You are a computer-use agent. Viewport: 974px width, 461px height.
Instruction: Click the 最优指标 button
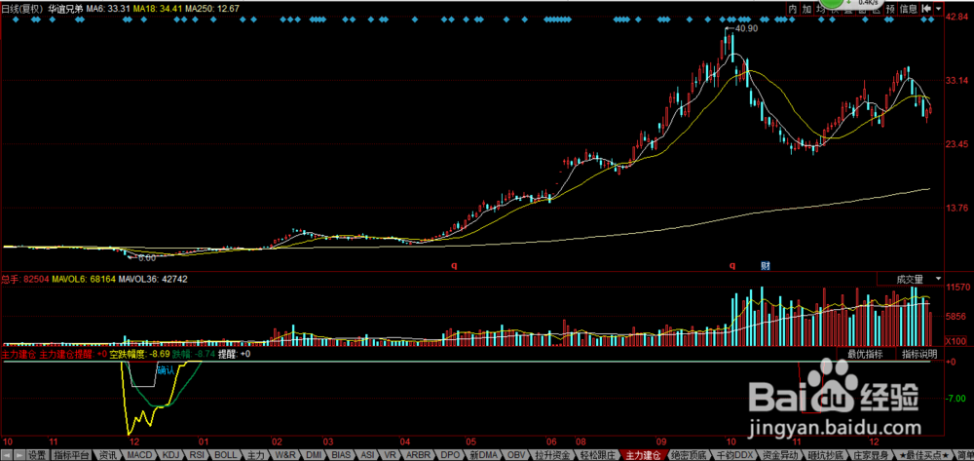pos(865,354)
